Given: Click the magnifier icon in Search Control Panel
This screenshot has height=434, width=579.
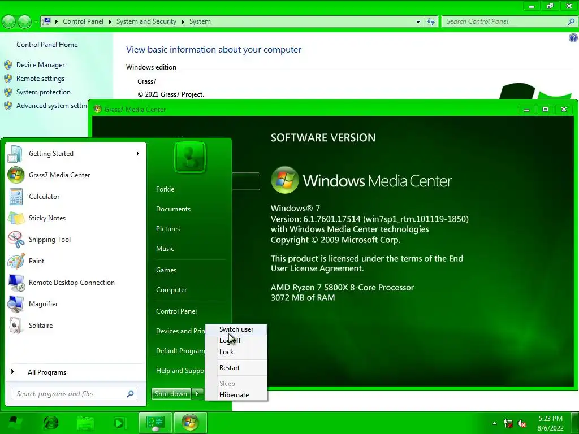Looking at the screenshot, I should coord(571,22).
